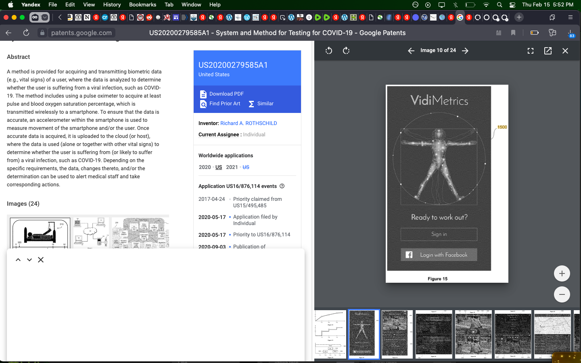581x363 pixels.
Task: Click the Download PDF link
Action: click(x=226, y=94)
